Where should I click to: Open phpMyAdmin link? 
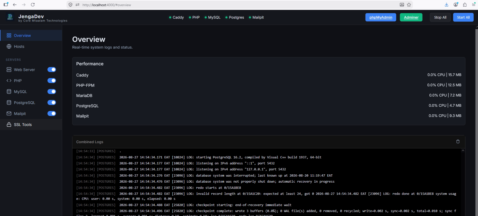(381, 17)
